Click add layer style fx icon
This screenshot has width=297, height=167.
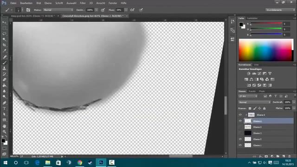click(x=260, y=156)
